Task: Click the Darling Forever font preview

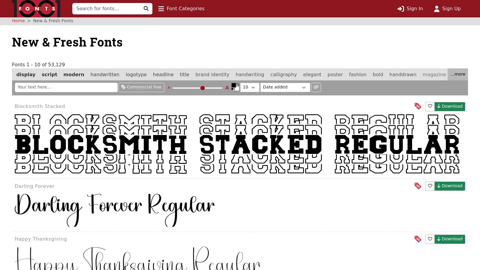Action: click(115, 210)
